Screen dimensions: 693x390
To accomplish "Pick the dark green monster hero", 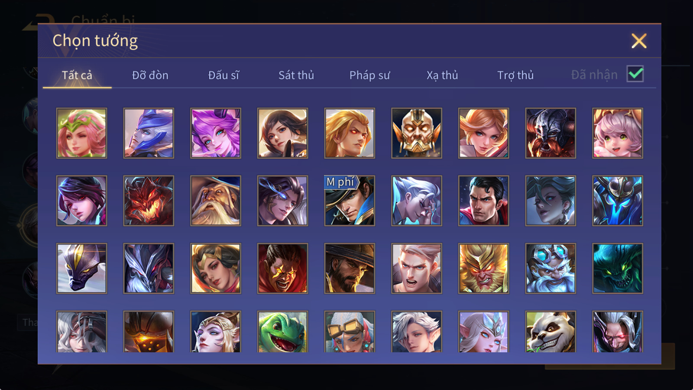I will [x=618, y=268].
